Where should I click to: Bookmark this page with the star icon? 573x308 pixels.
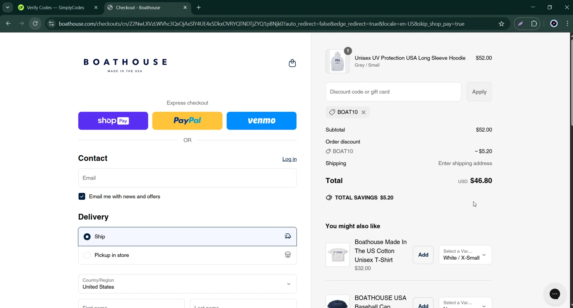[x=501, y=24]
